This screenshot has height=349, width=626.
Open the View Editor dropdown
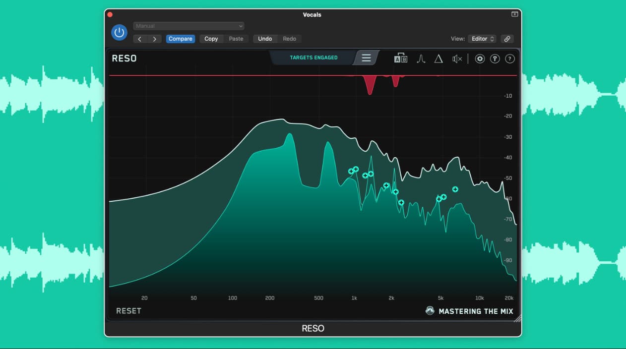[482, 39]
